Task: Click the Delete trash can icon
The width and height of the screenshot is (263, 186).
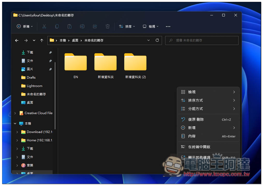Action: click(108, 26)
